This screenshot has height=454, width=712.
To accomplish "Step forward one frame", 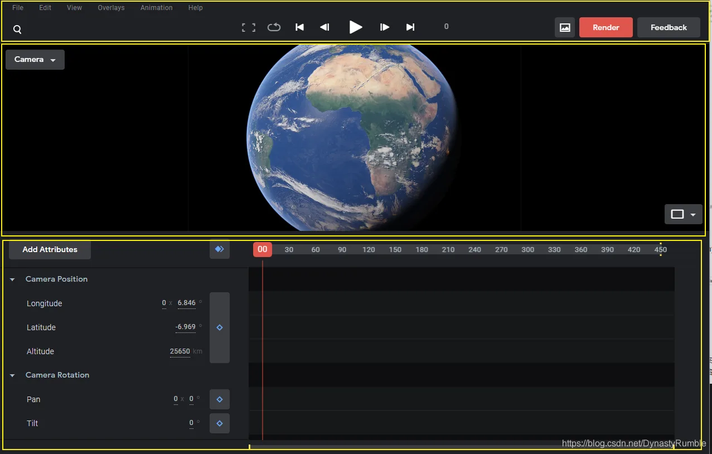I will [385, 27].
